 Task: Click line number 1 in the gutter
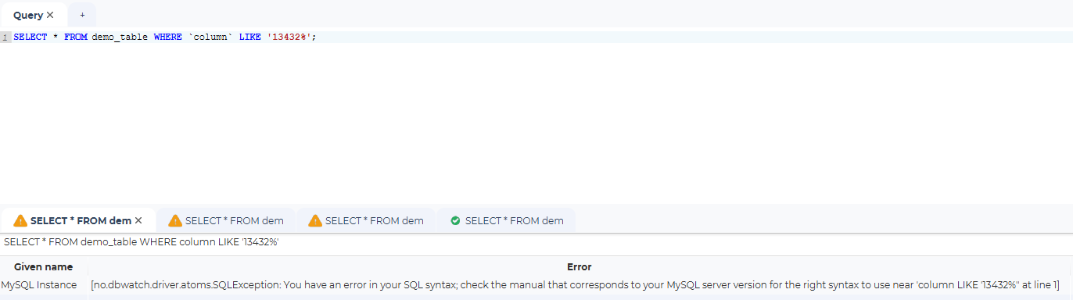(x=5, y=37)
